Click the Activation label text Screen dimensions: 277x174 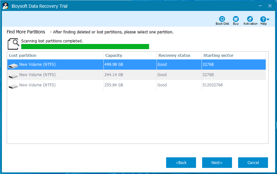[250, 24]
